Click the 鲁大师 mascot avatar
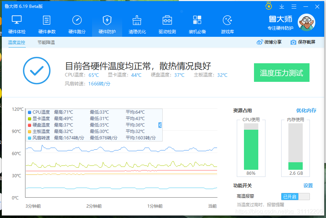This screenshot has height=218, width=326. (306, 23)
